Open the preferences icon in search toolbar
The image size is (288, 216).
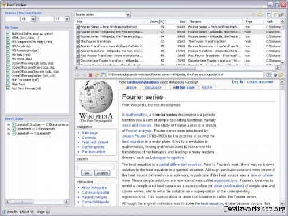pos(275,14)
